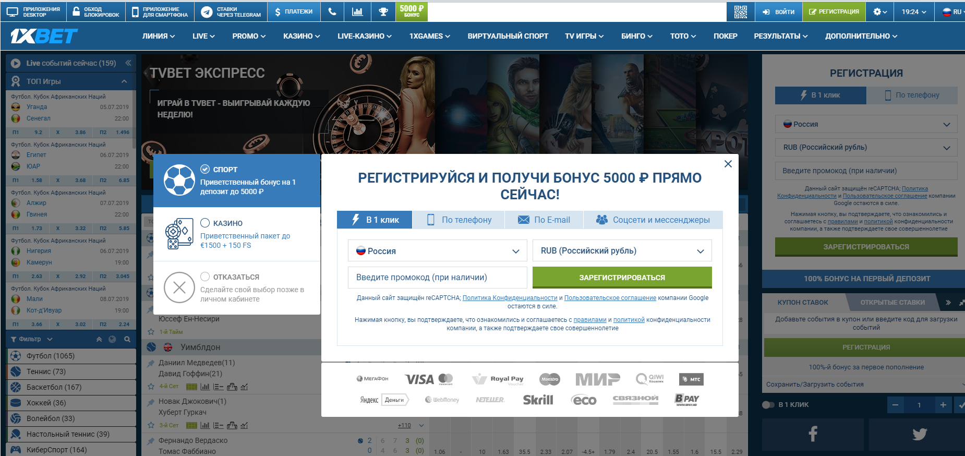965x456 pixels.
Task: Open the phone callback icon in top bar
Action: pyautogui.click(x=332, y=11)
